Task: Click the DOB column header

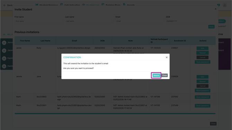Action: click(102, 41)
